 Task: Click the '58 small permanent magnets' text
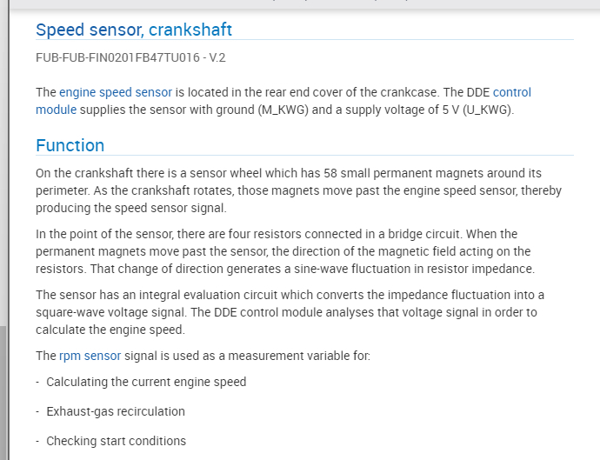pos(400,173)
